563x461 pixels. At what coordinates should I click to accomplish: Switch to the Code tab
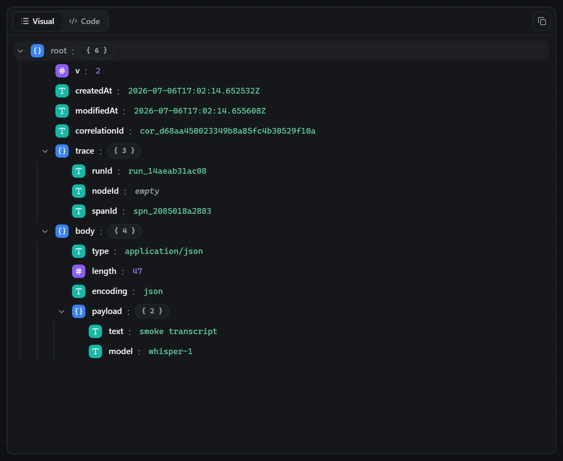coord(84,21)
